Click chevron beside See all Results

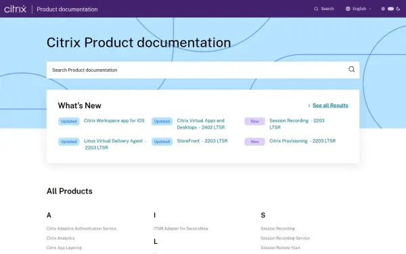tap(309, 106)
